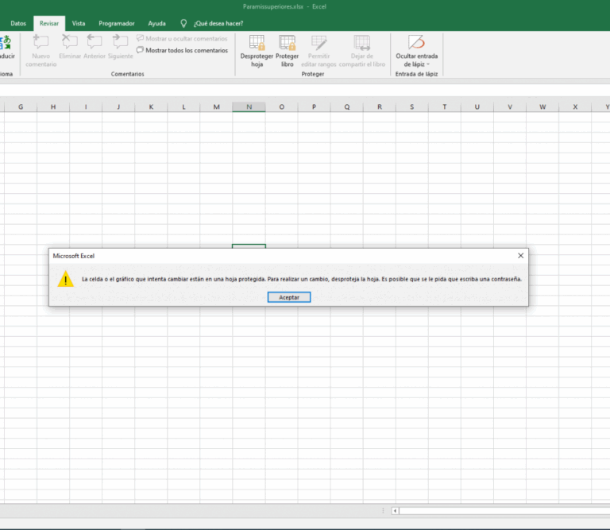Click the Desproteger hoja icon
This screenshot has width=610, height=530.
[257, 44]
